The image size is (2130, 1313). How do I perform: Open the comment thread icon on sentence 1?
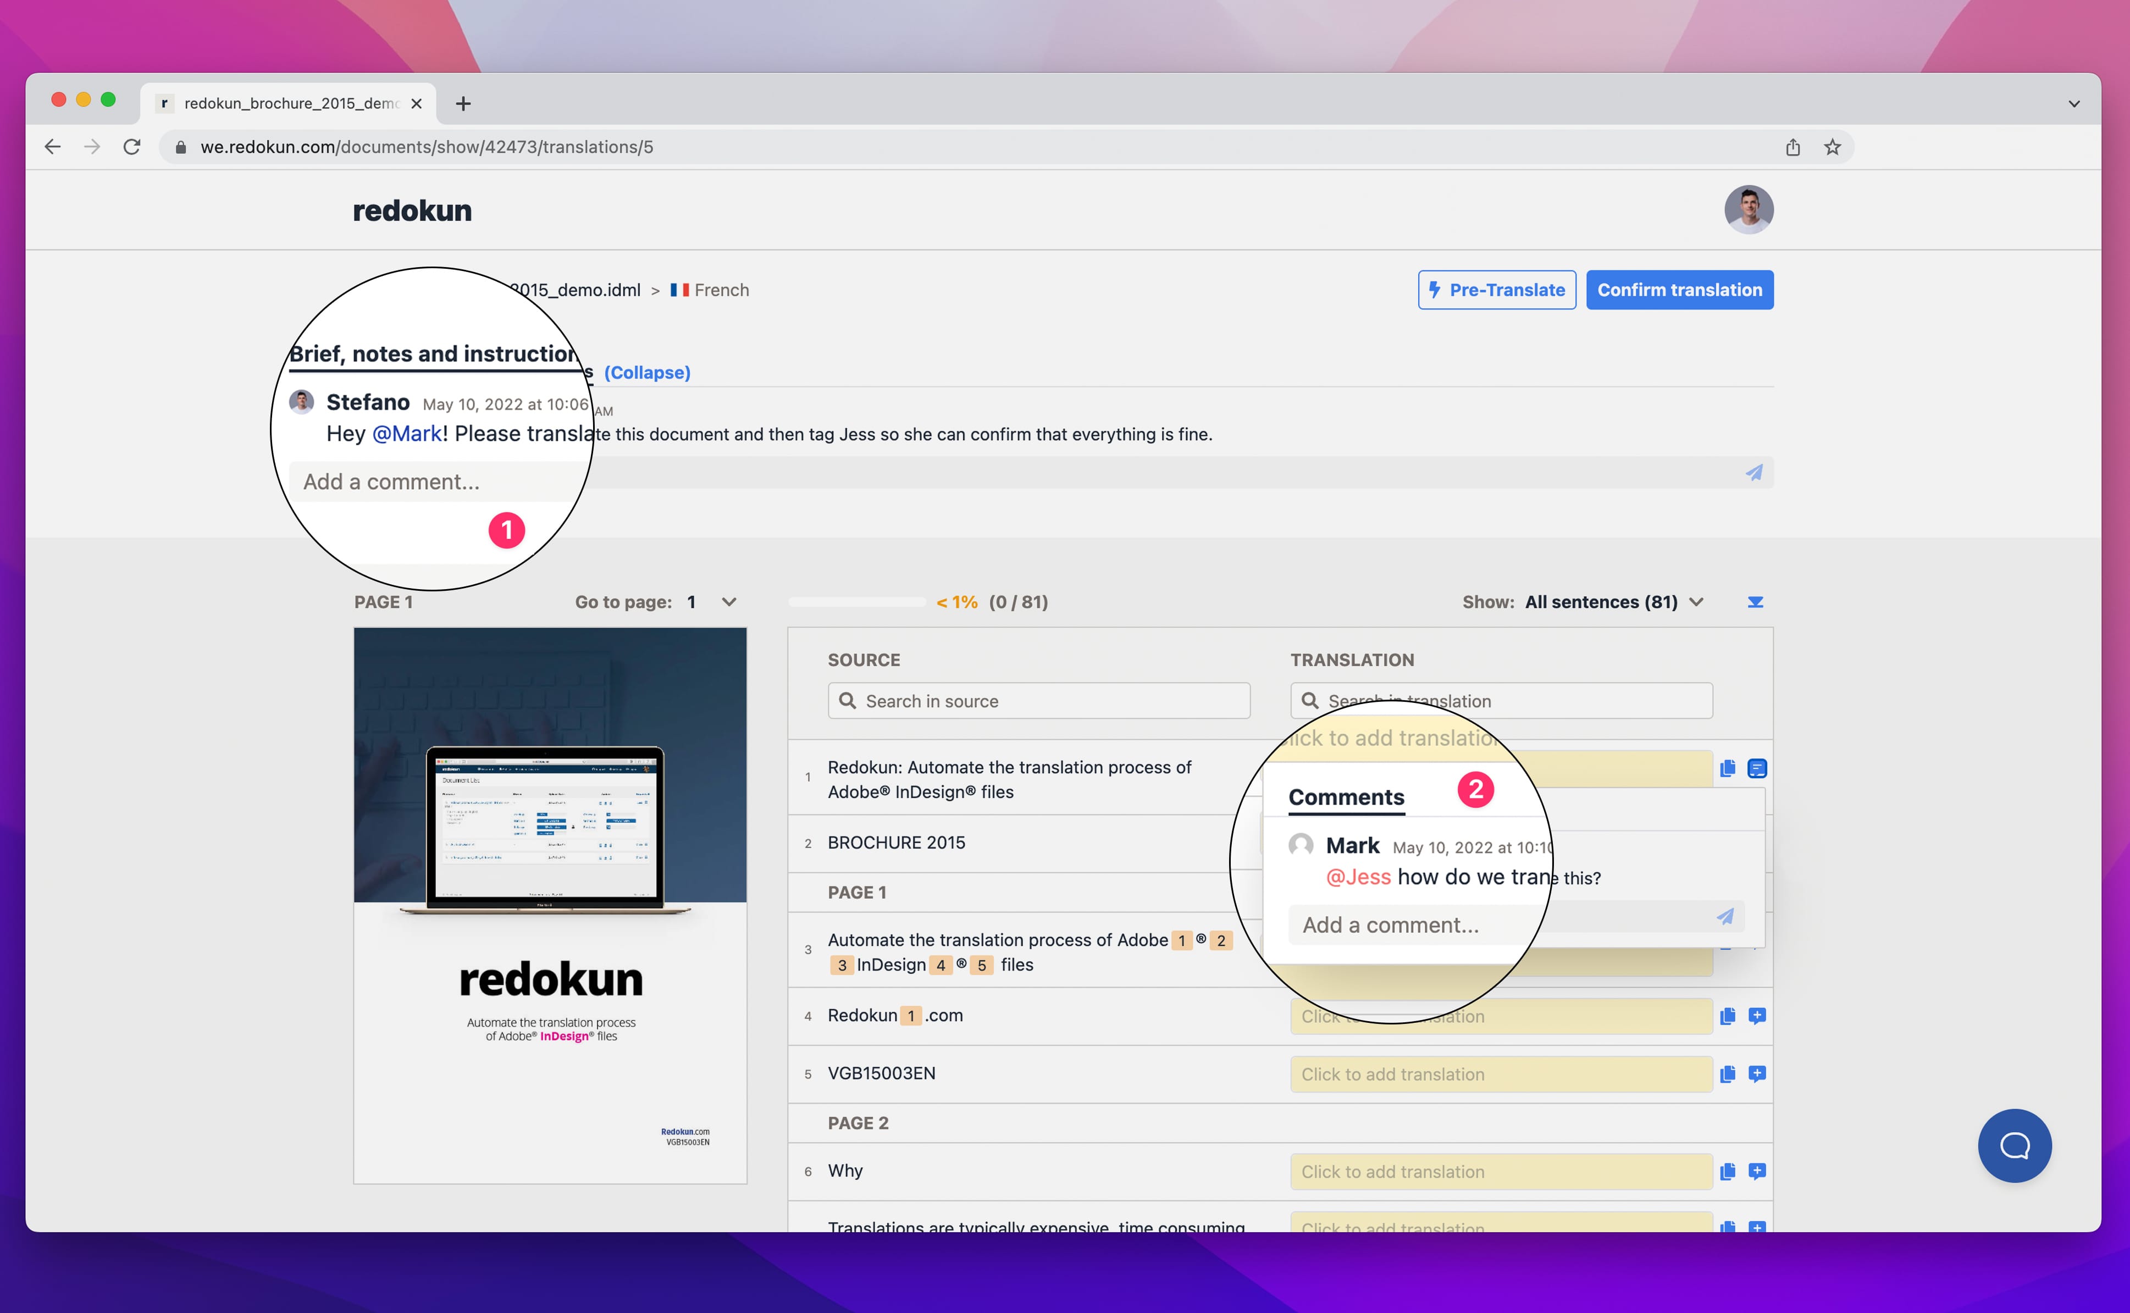[x=1757, y=768]
